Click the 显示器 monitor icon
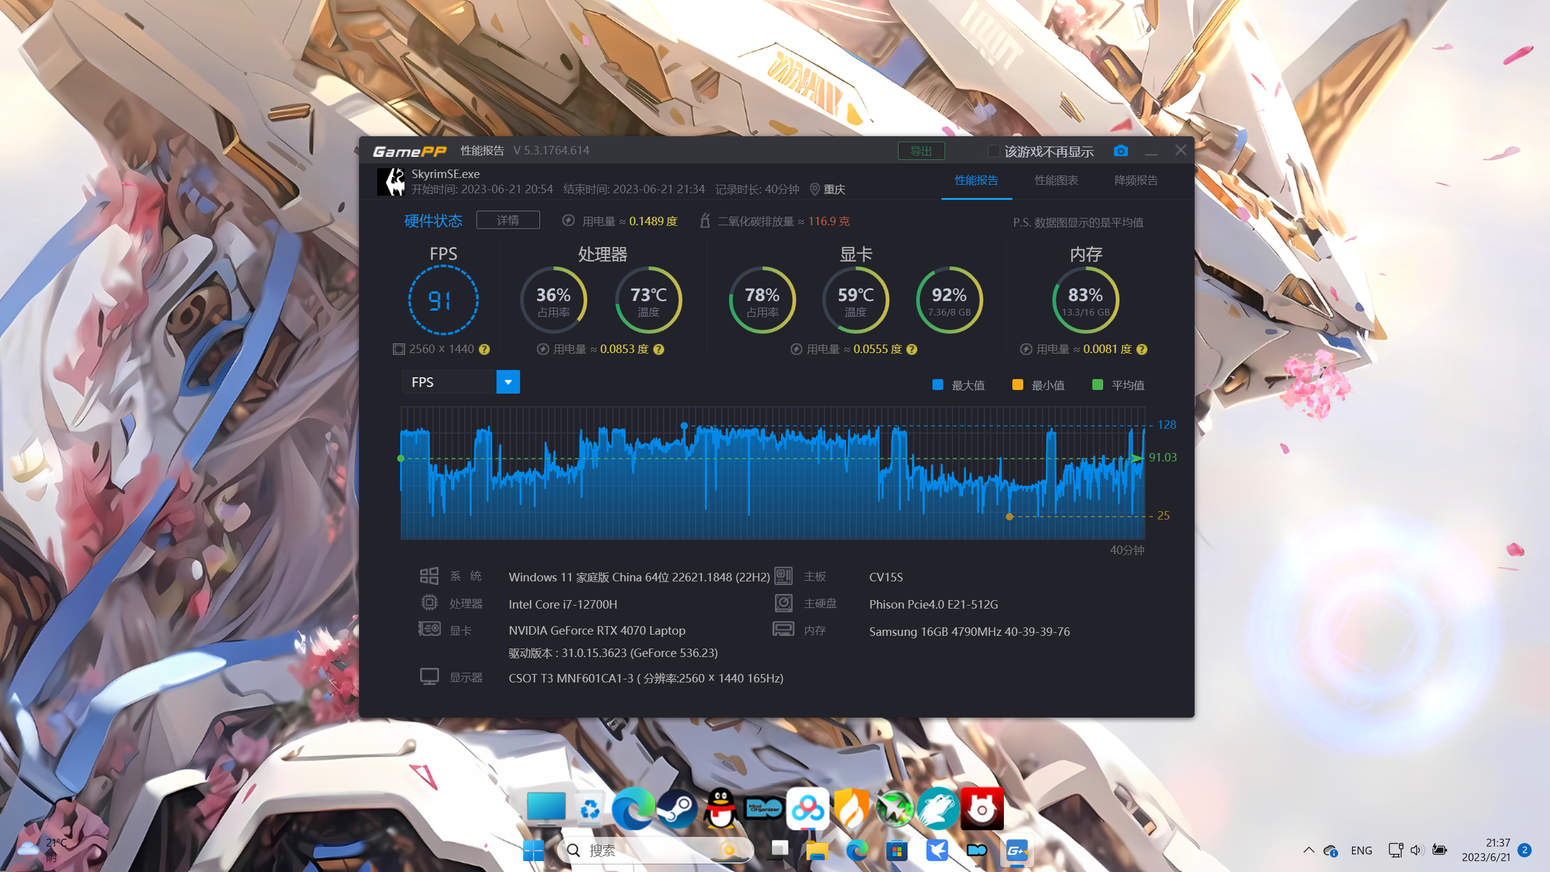 coord(429,676)
